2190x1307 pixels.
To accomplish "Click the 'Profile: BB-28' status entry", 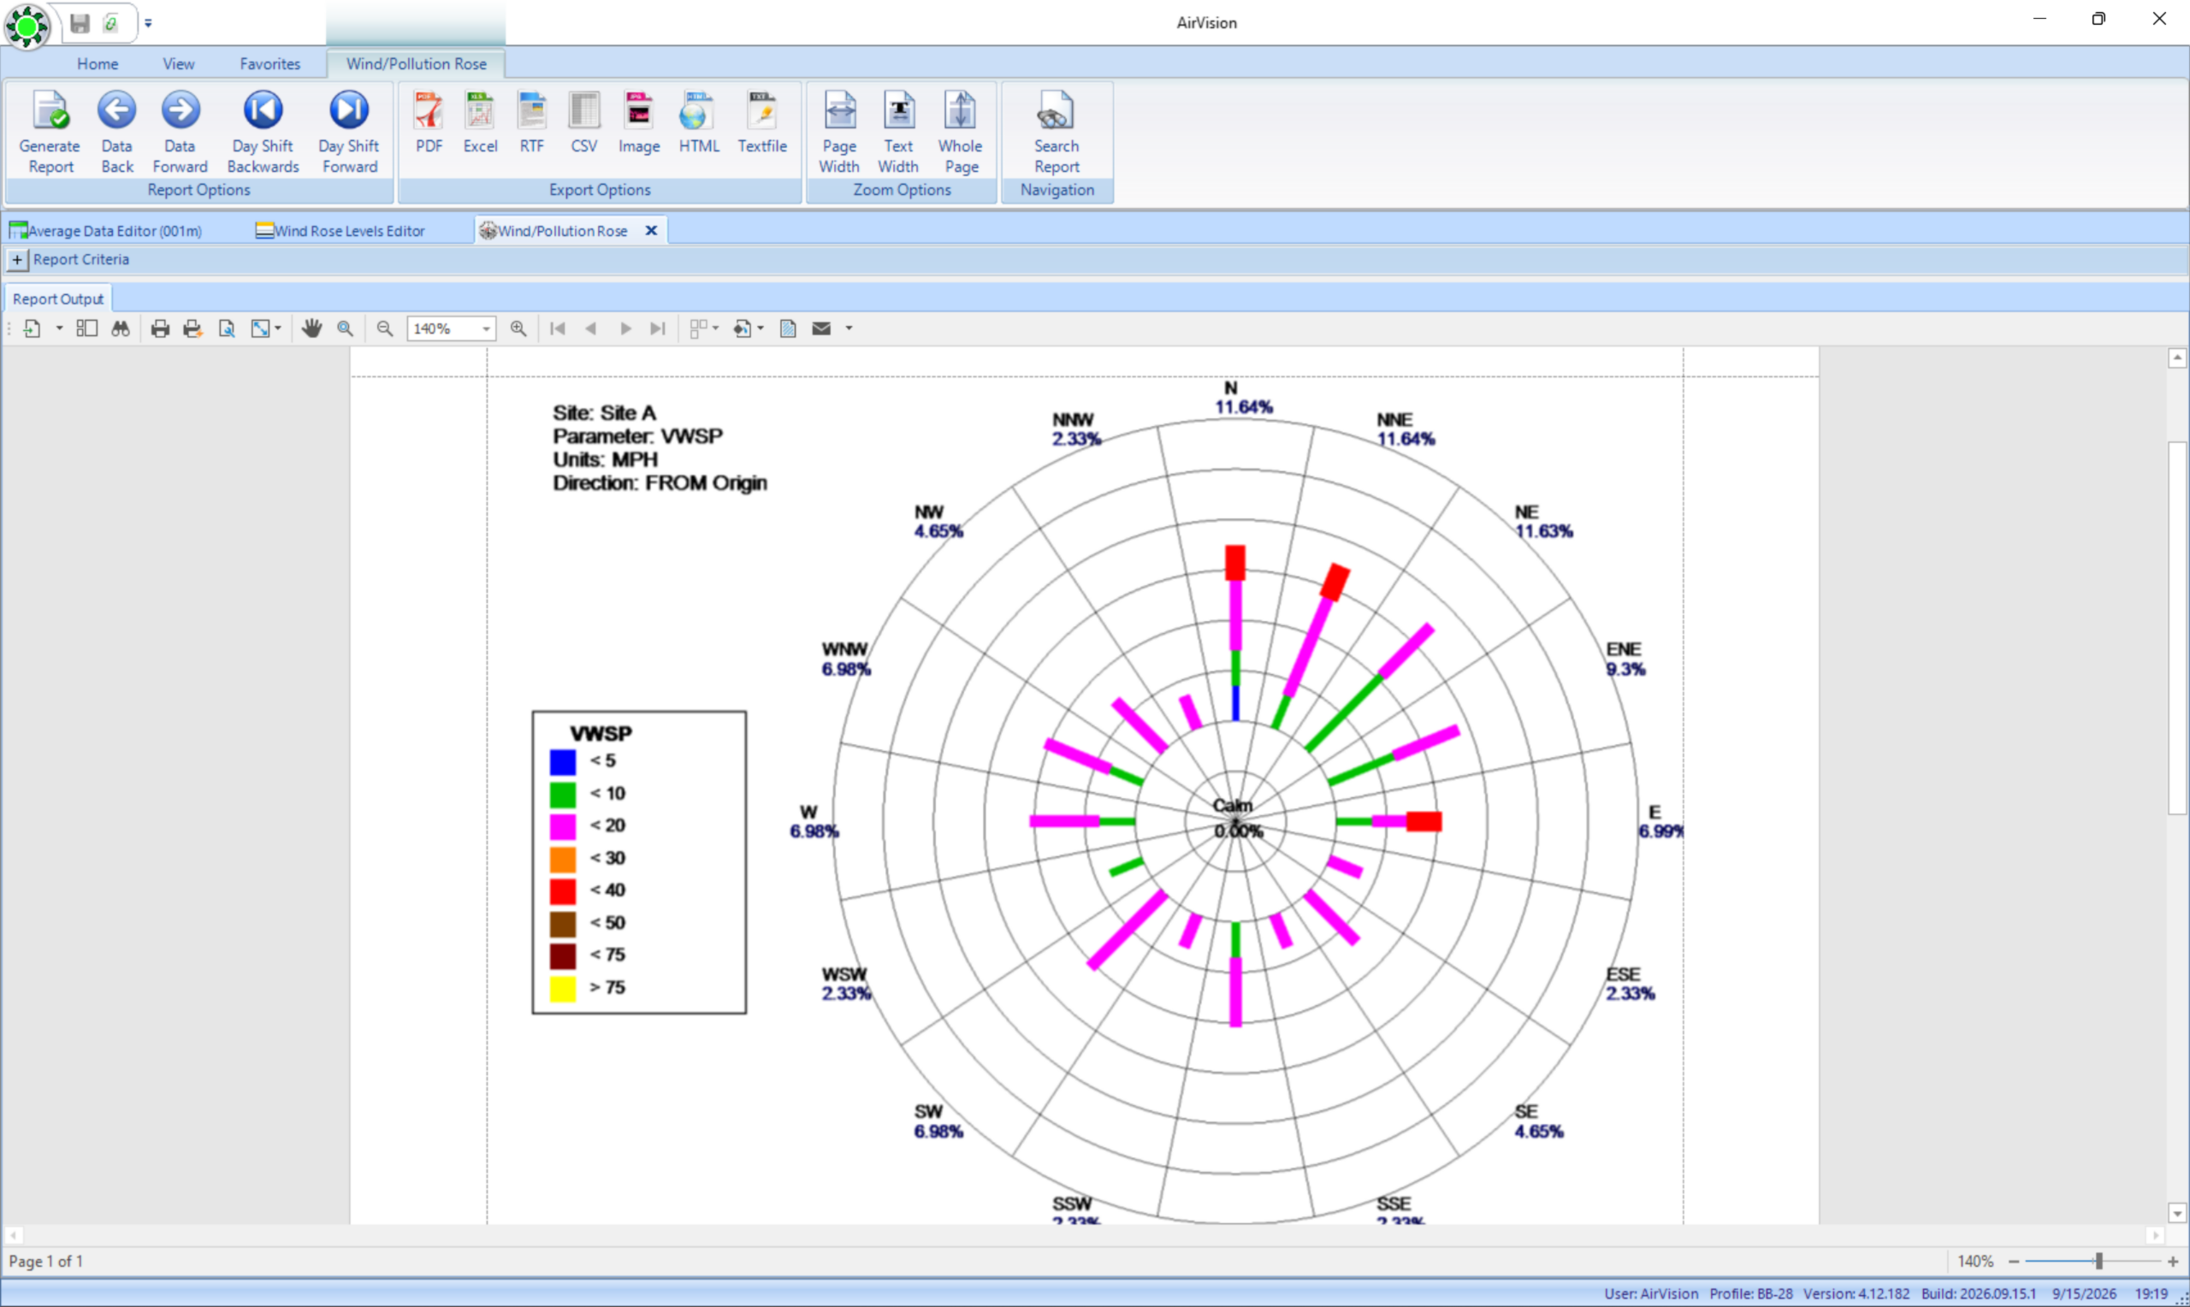I will point(1750,1294).
